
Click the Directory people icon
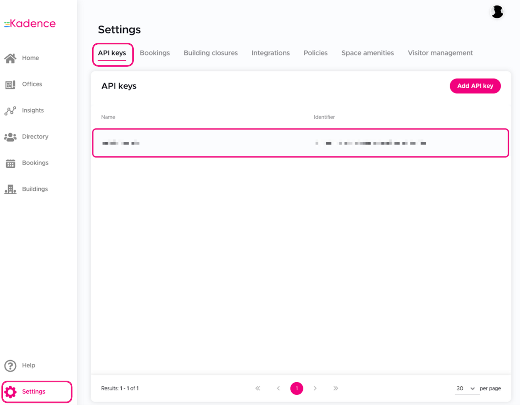pyautogui.click(x=10, y=137)
